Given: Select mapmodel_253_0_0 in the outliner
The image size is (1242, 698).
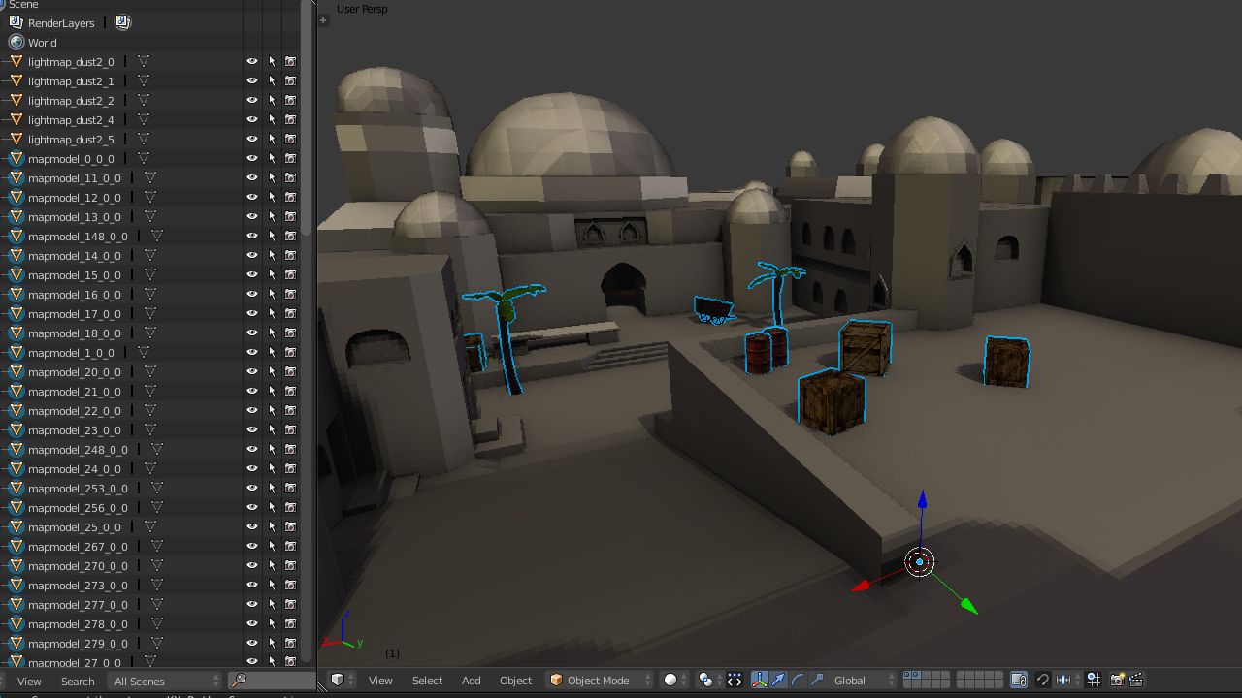Looking at the screenshot, I should point(78,488).
